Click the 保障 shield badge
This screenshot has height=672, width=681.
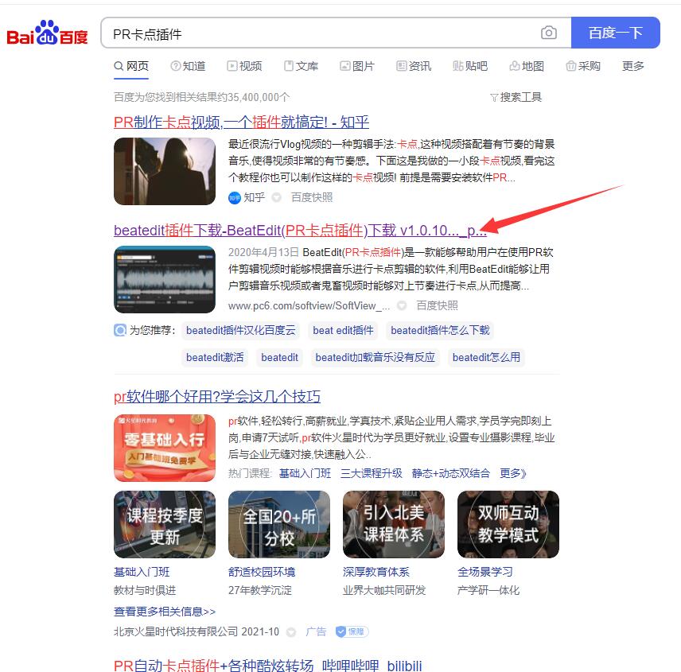point(352,631)
